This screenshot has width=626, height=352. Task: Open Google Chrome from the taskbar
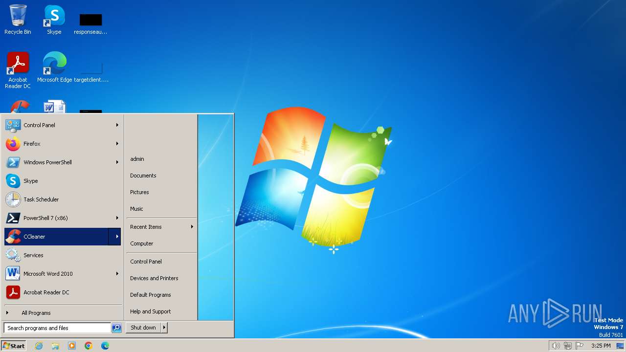click(89, 346)
